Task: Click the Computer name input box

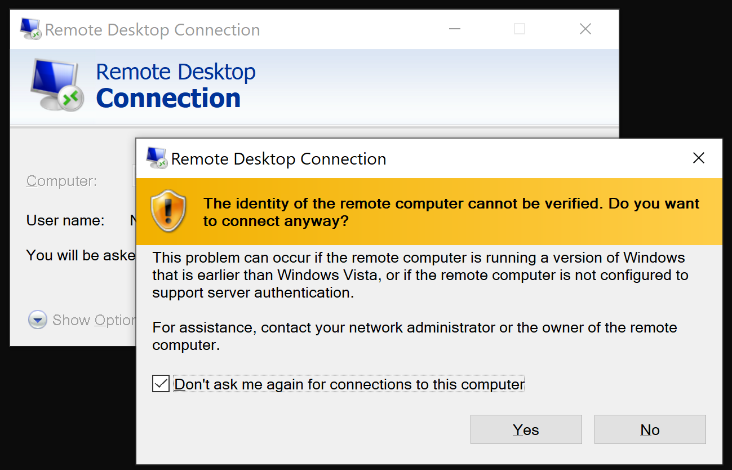Action: coord(134,176)
